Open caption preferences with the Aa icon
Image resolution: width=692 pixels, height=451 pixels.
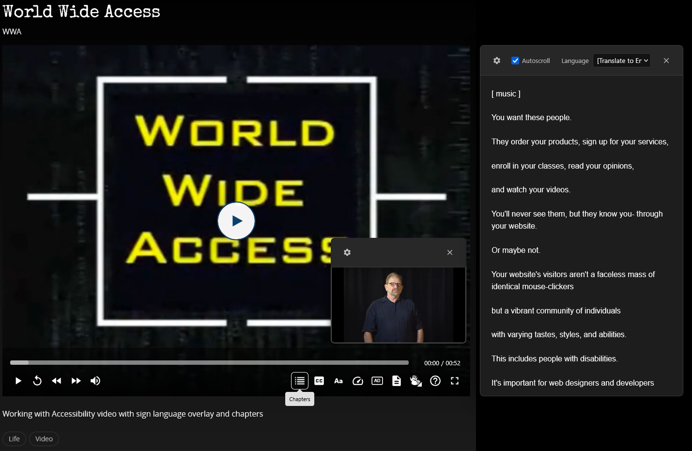click(x=338, y=381)
